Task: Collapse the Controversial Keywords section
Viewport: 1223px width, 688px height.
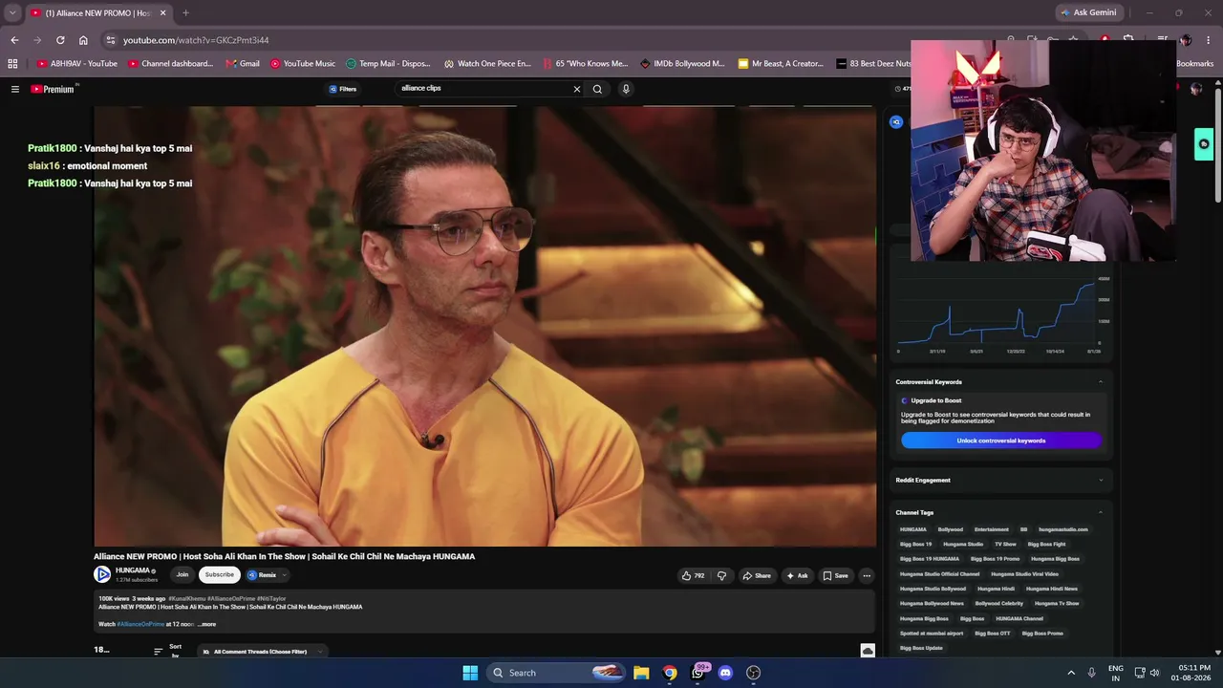Action: 1100,382
